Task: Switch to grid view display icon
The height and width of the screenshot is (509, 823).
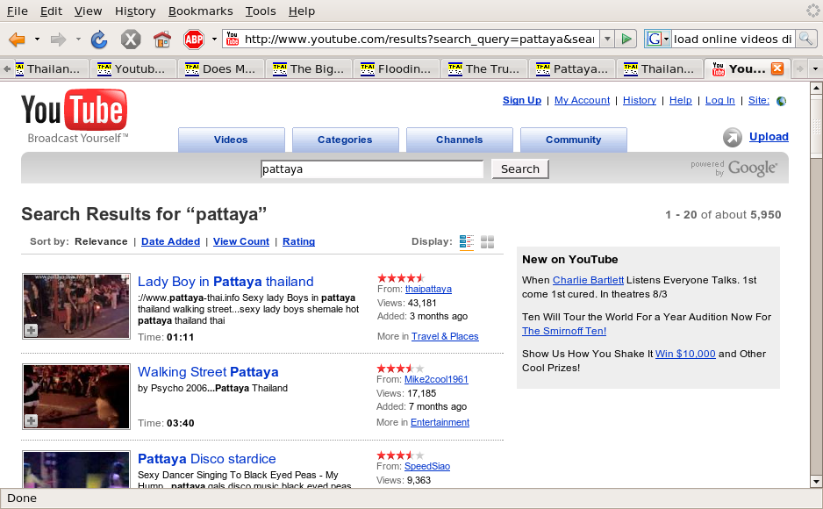Action: coord(488,242)
